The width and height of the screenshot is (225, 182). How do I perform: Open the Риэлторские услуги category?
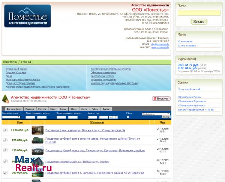[x=102, y=76]
